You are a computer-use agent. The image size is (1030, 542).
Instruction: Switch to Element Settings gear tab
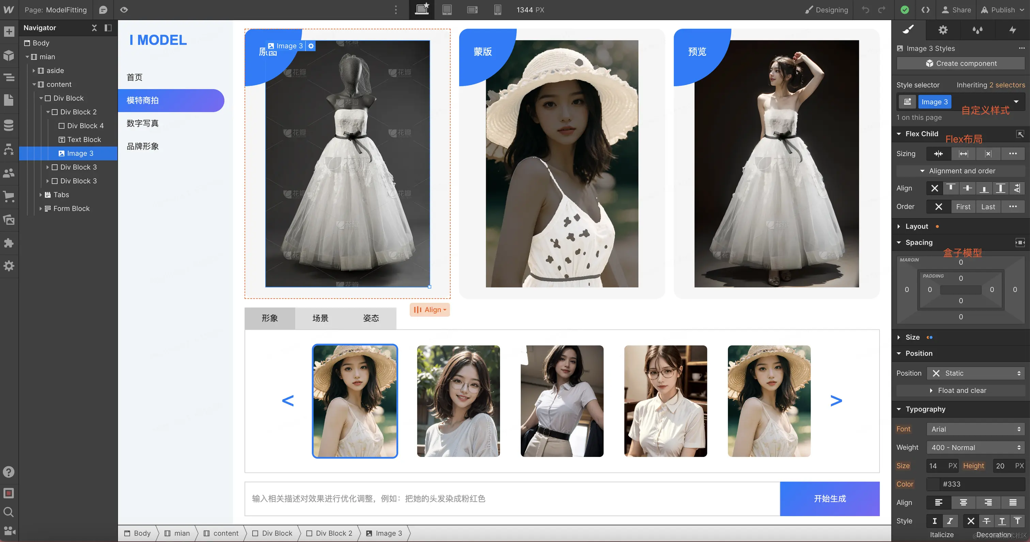pos(943,30)
